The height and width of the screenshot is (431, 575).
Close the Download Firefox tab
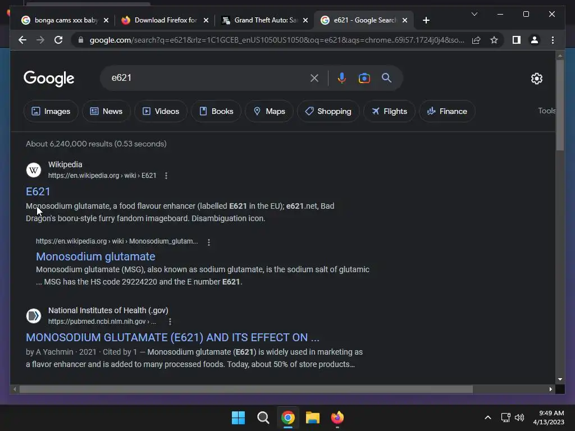tap(206, 20)
